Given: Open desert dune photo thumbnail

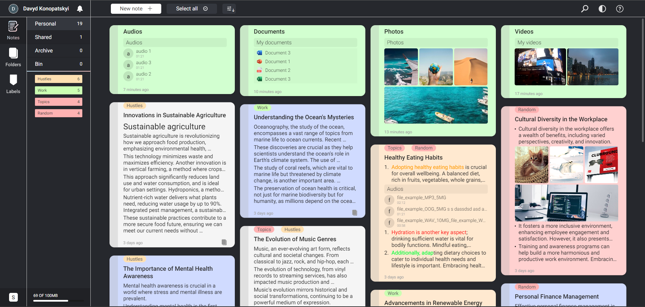Looking at the screenshot, I should click(471, 67).
